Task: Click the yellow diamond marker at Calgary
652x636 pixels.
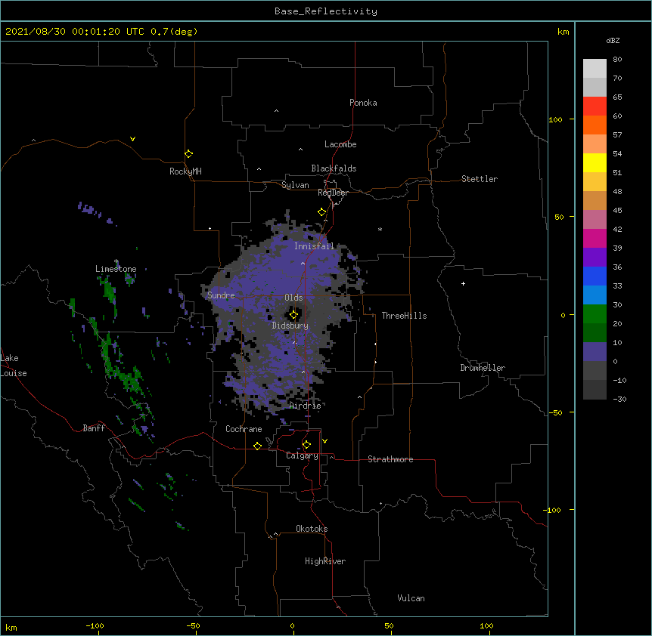Action: [x=306, y=445]
